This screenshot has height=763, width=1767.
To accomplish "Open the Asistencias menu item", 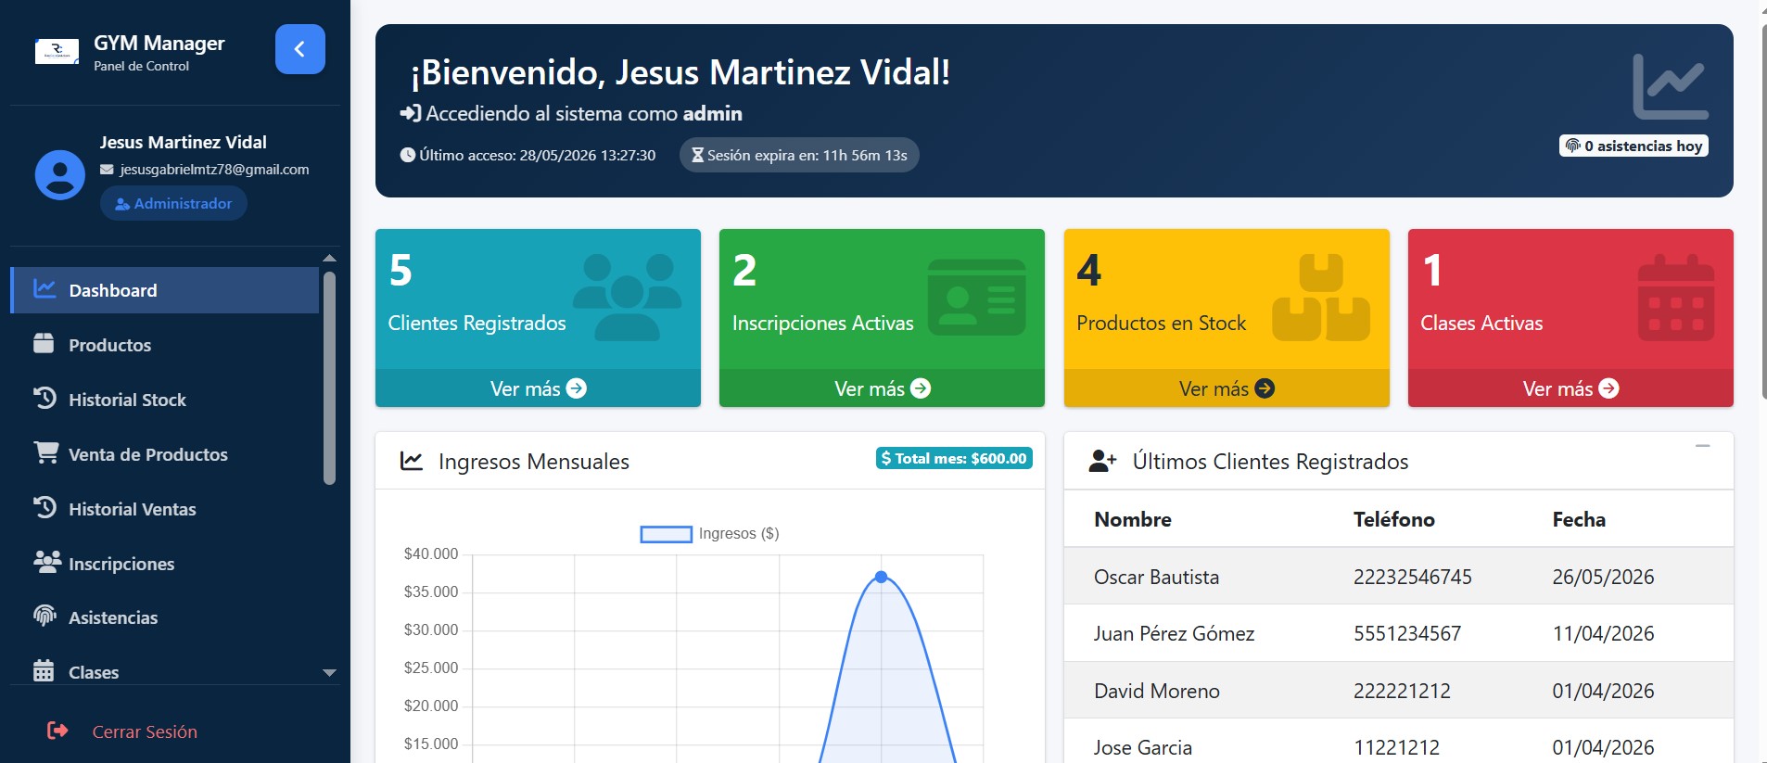I will (165, 617).
